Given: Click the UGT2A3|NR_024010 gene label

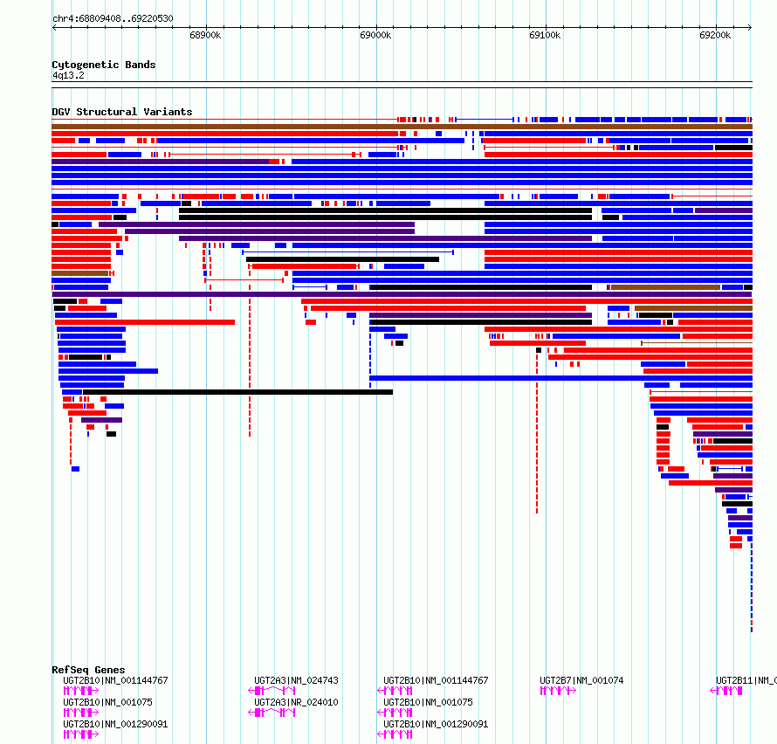Looking at the screenshot, I should [x=296, y=702].
